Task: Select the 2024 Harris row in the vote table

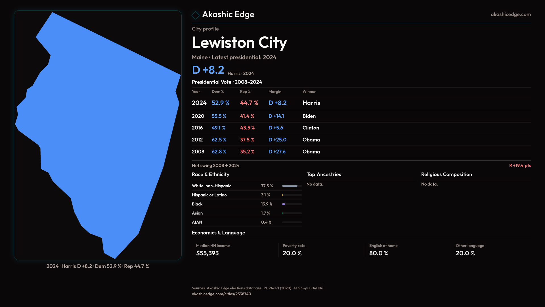Action: (255, 103)
